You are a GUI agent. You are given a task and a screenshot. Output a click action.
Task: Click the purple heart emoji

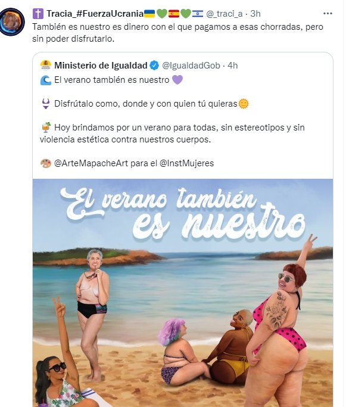(177, 80)
